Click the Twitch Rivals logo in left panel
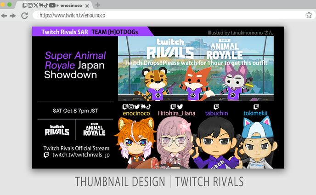This screenshot has width=316, height=195. pos(57,130)
